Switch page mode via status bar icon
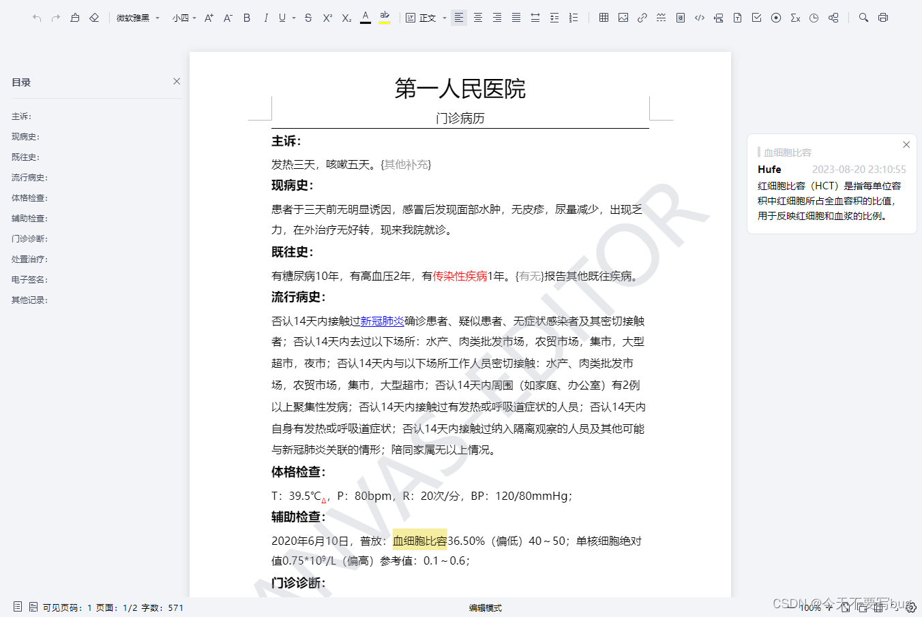This screenshot has width=922, height=617. pos(33,607)
